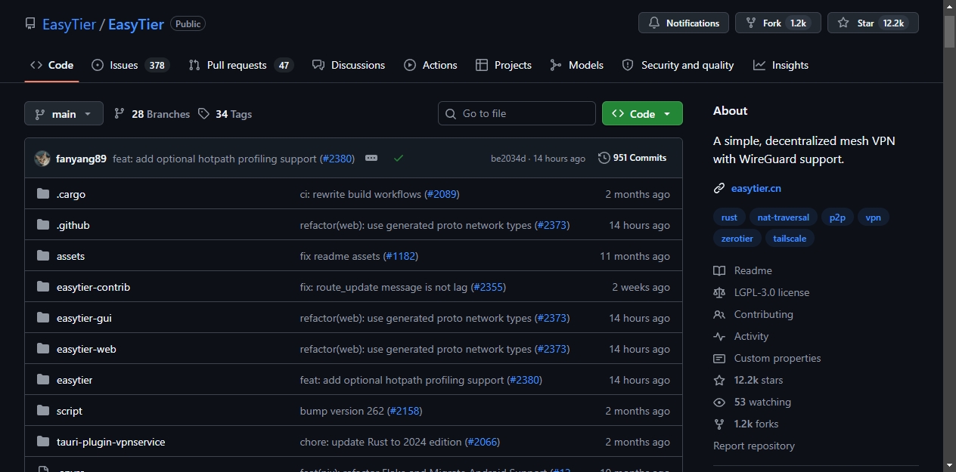Select the tailscale topic tag
956x472 pixels.
coord(790,239)
